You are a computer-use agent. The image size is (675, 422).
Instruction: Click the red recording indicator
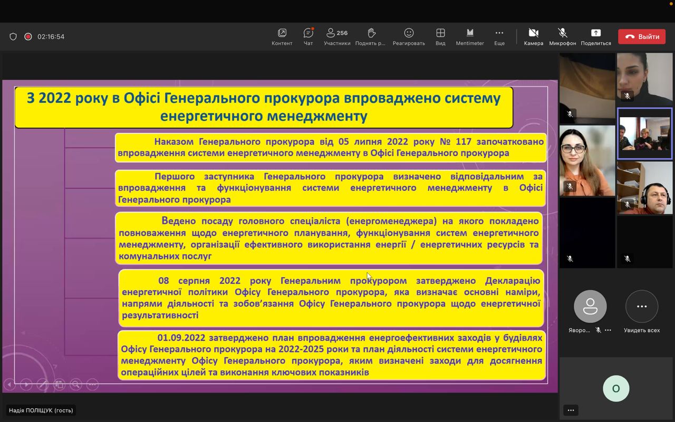tap(28, 36)
